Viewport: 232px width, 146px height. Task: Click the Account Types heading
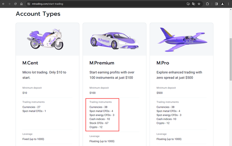pos(38,14)
